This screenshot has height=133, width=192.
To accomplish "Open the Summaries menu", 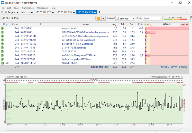I will (x=28, y=8).
